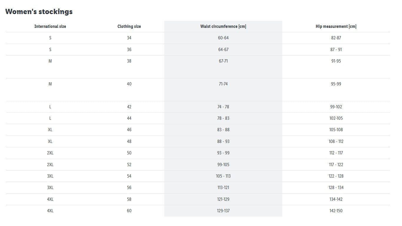Click hip value 87 - 91
Viewport: 402px width, 226px height.
click(x=336, y=50)
